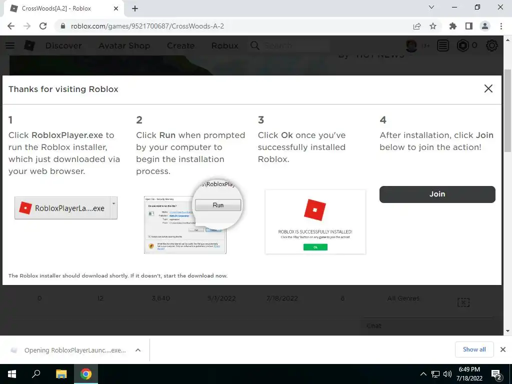The height and width of the screenshot is (384, 512).
Task: Click the Roblox logo icon
Action: coord(29,45)
